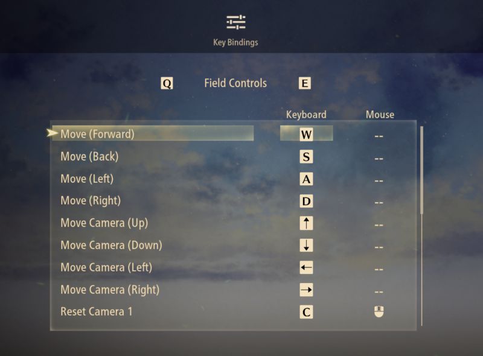483x356 pixels.
Task: Click the D key icon for Move Right
Action: [x=306, y=201]
